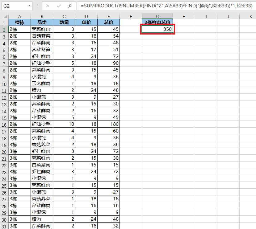
Task: Click 荠菜冬笋 cell in row 5
Action: click(x=42, y=50)
